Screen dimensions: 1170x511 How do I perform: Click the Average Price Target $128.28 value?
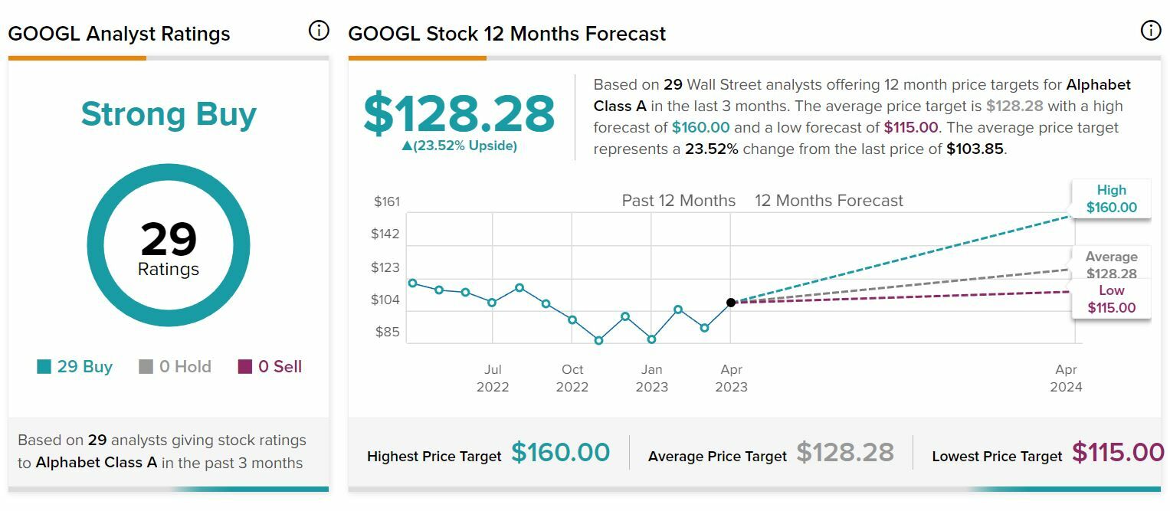(x=844, y=453)
